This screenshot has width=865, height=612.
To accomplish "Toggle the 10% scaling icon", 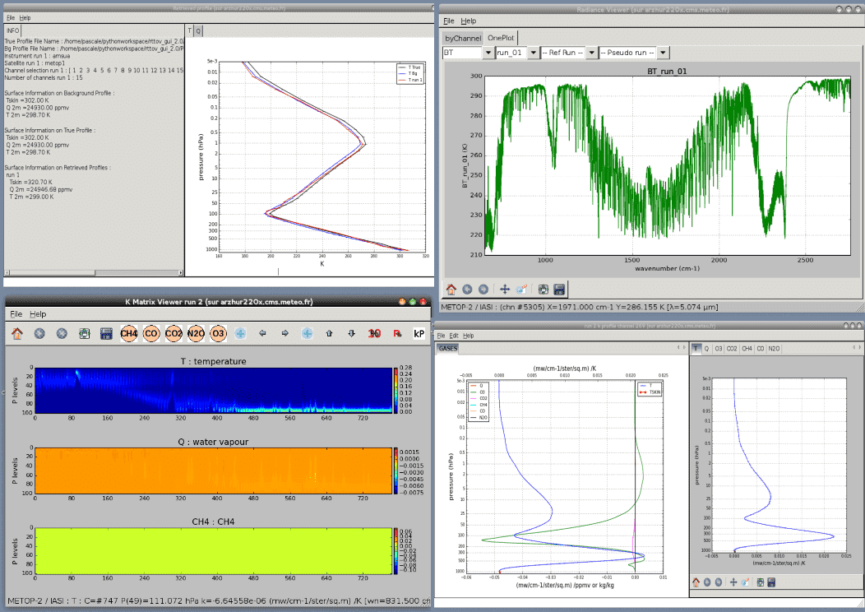I will click(375, 333).
